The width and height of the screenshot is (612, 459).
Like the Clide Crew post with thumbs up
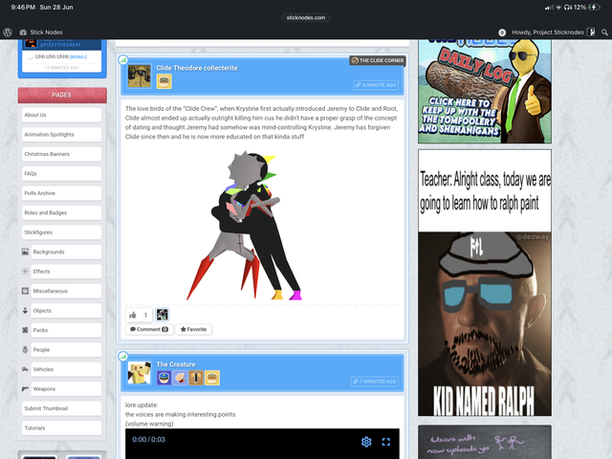[139, 315]
